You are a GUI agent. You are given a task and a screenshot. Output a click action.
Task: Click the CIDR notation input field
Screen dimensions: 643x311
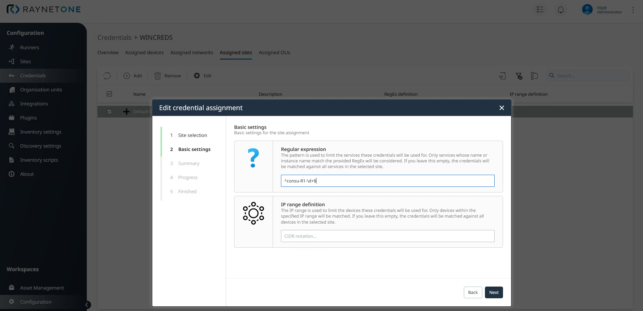coord(387,236)
